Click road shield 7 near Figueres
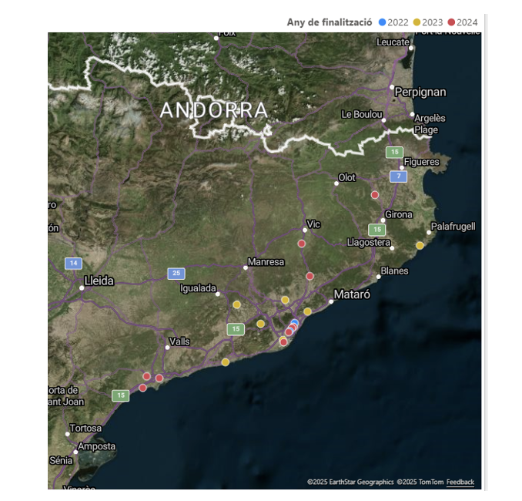522x501 pixels. point(398,177)
